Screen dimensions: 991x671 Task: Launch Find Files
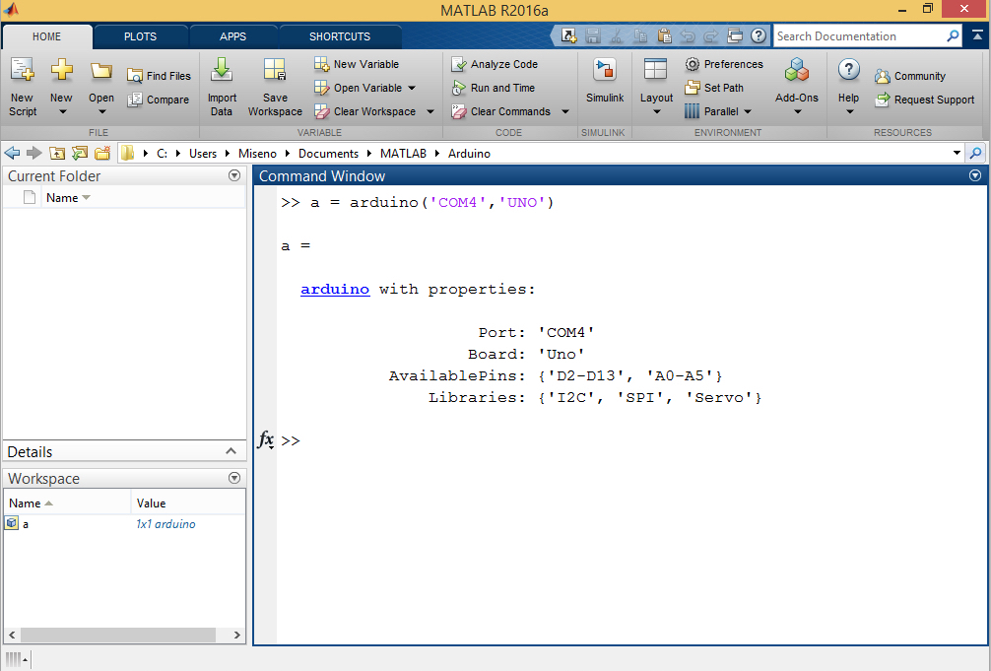coord(159,76)
